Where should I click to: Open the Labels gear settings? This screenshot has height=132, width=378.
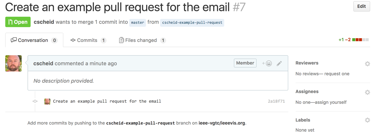367,120
